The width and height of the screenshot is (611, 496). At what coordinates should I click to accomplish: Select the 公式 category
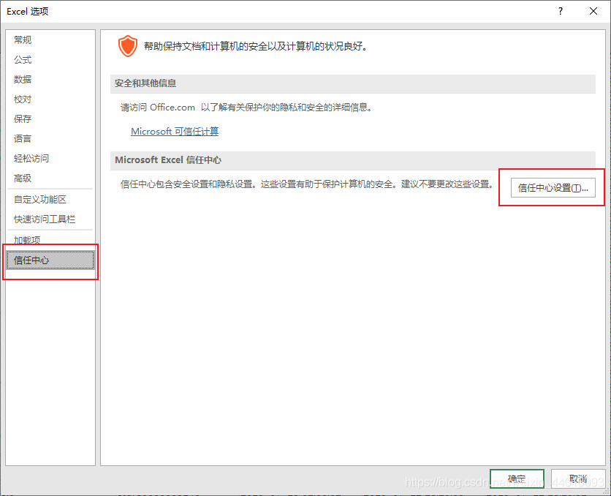click(50, 60)
